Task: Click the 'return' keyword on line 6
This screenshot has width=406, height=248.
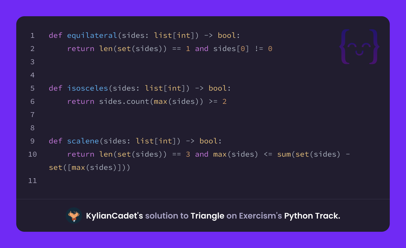Action: pyautogui.click(x=81, y=102)
